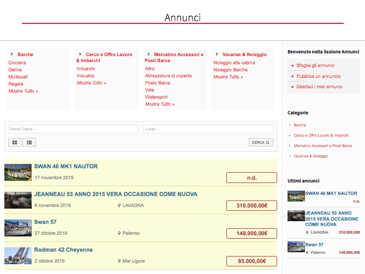The height and width of the screenshot is (274, 365).
Task: Open the Rodman 42 Cheyenne thumbnail
Action: [x=18, y=255]
